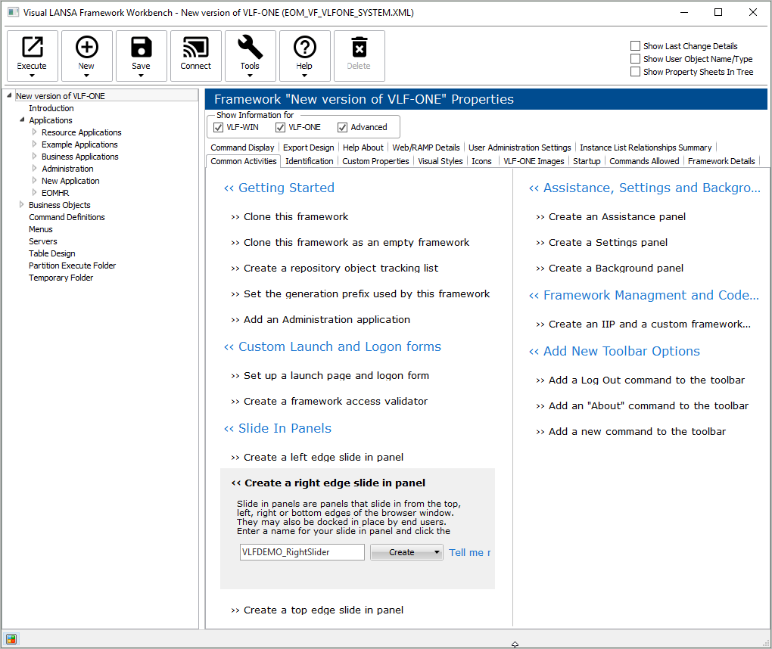772x649 pixels.
Task: Open Instance List Relationships Summary tab
Action: 646,147
